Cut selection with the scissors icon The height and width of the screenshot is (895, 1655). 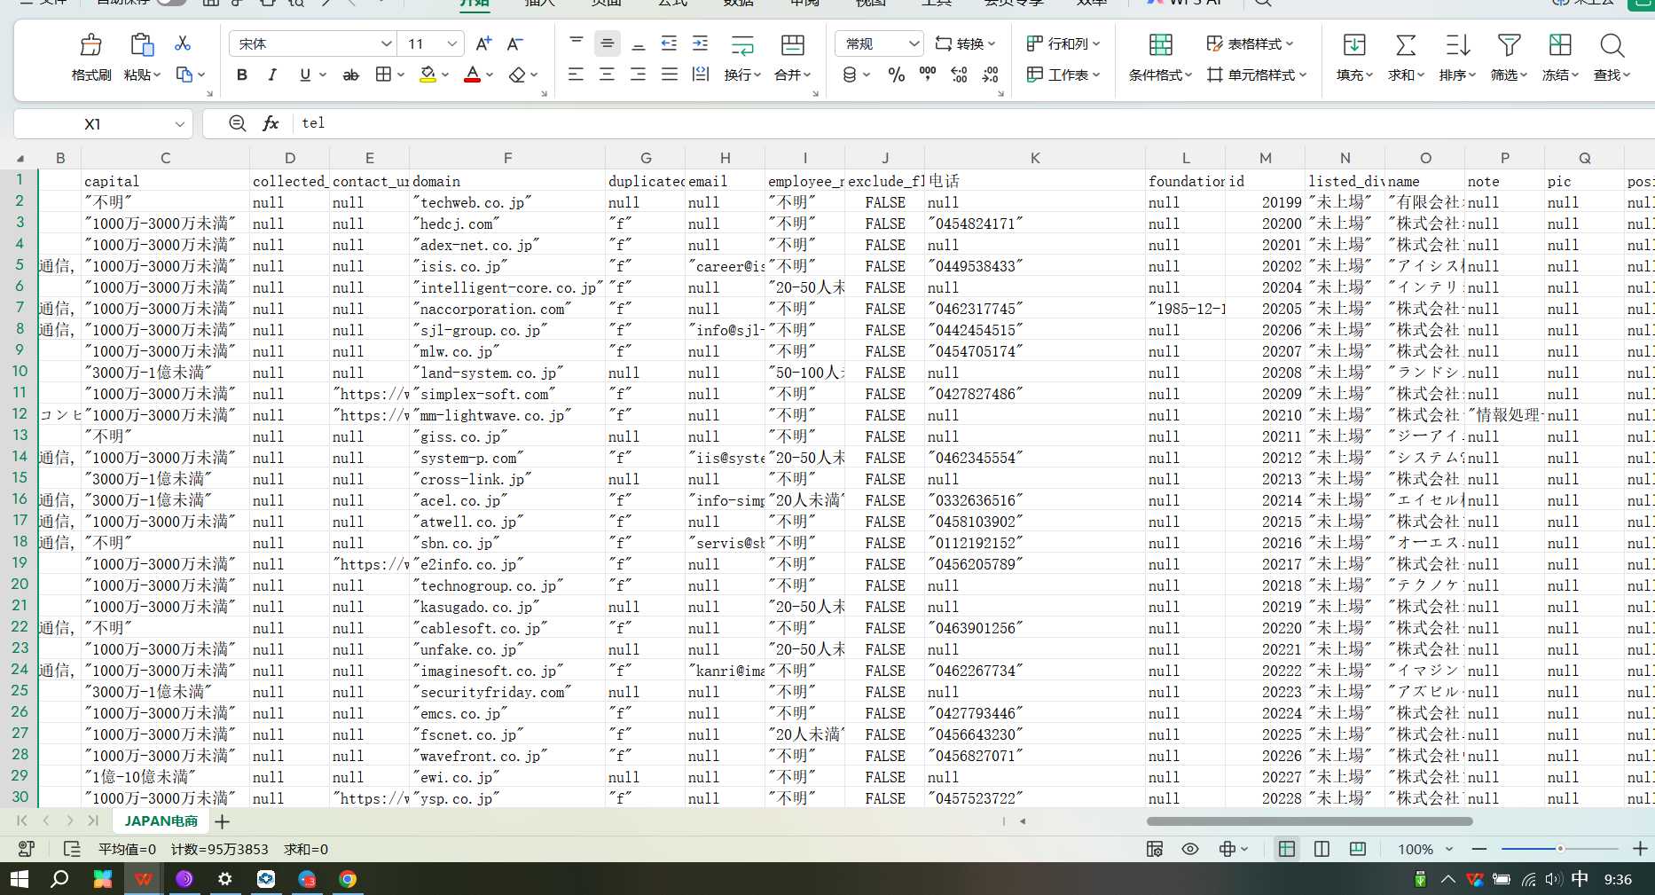(183, 43)
